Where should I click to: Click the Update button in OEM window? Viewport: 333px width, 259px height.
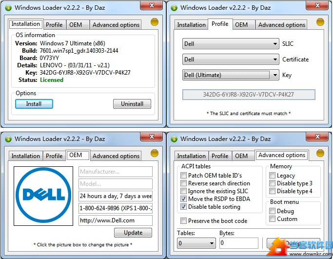pos(133,233)
